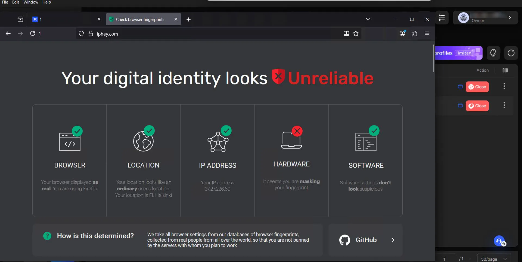Expand the Owner account chevron
This screenshot has width=522, height=262.
pyautogui.click(x=510, y=18)
